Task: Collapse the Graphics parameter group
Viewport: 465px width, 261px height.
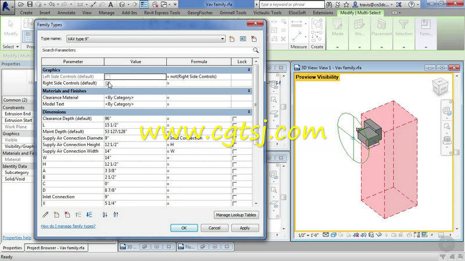Action: click(249, 70)
